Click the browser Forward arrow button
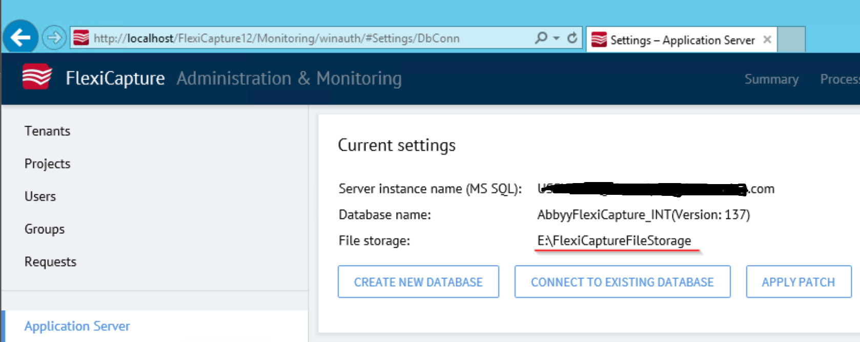 click(54, 37)
